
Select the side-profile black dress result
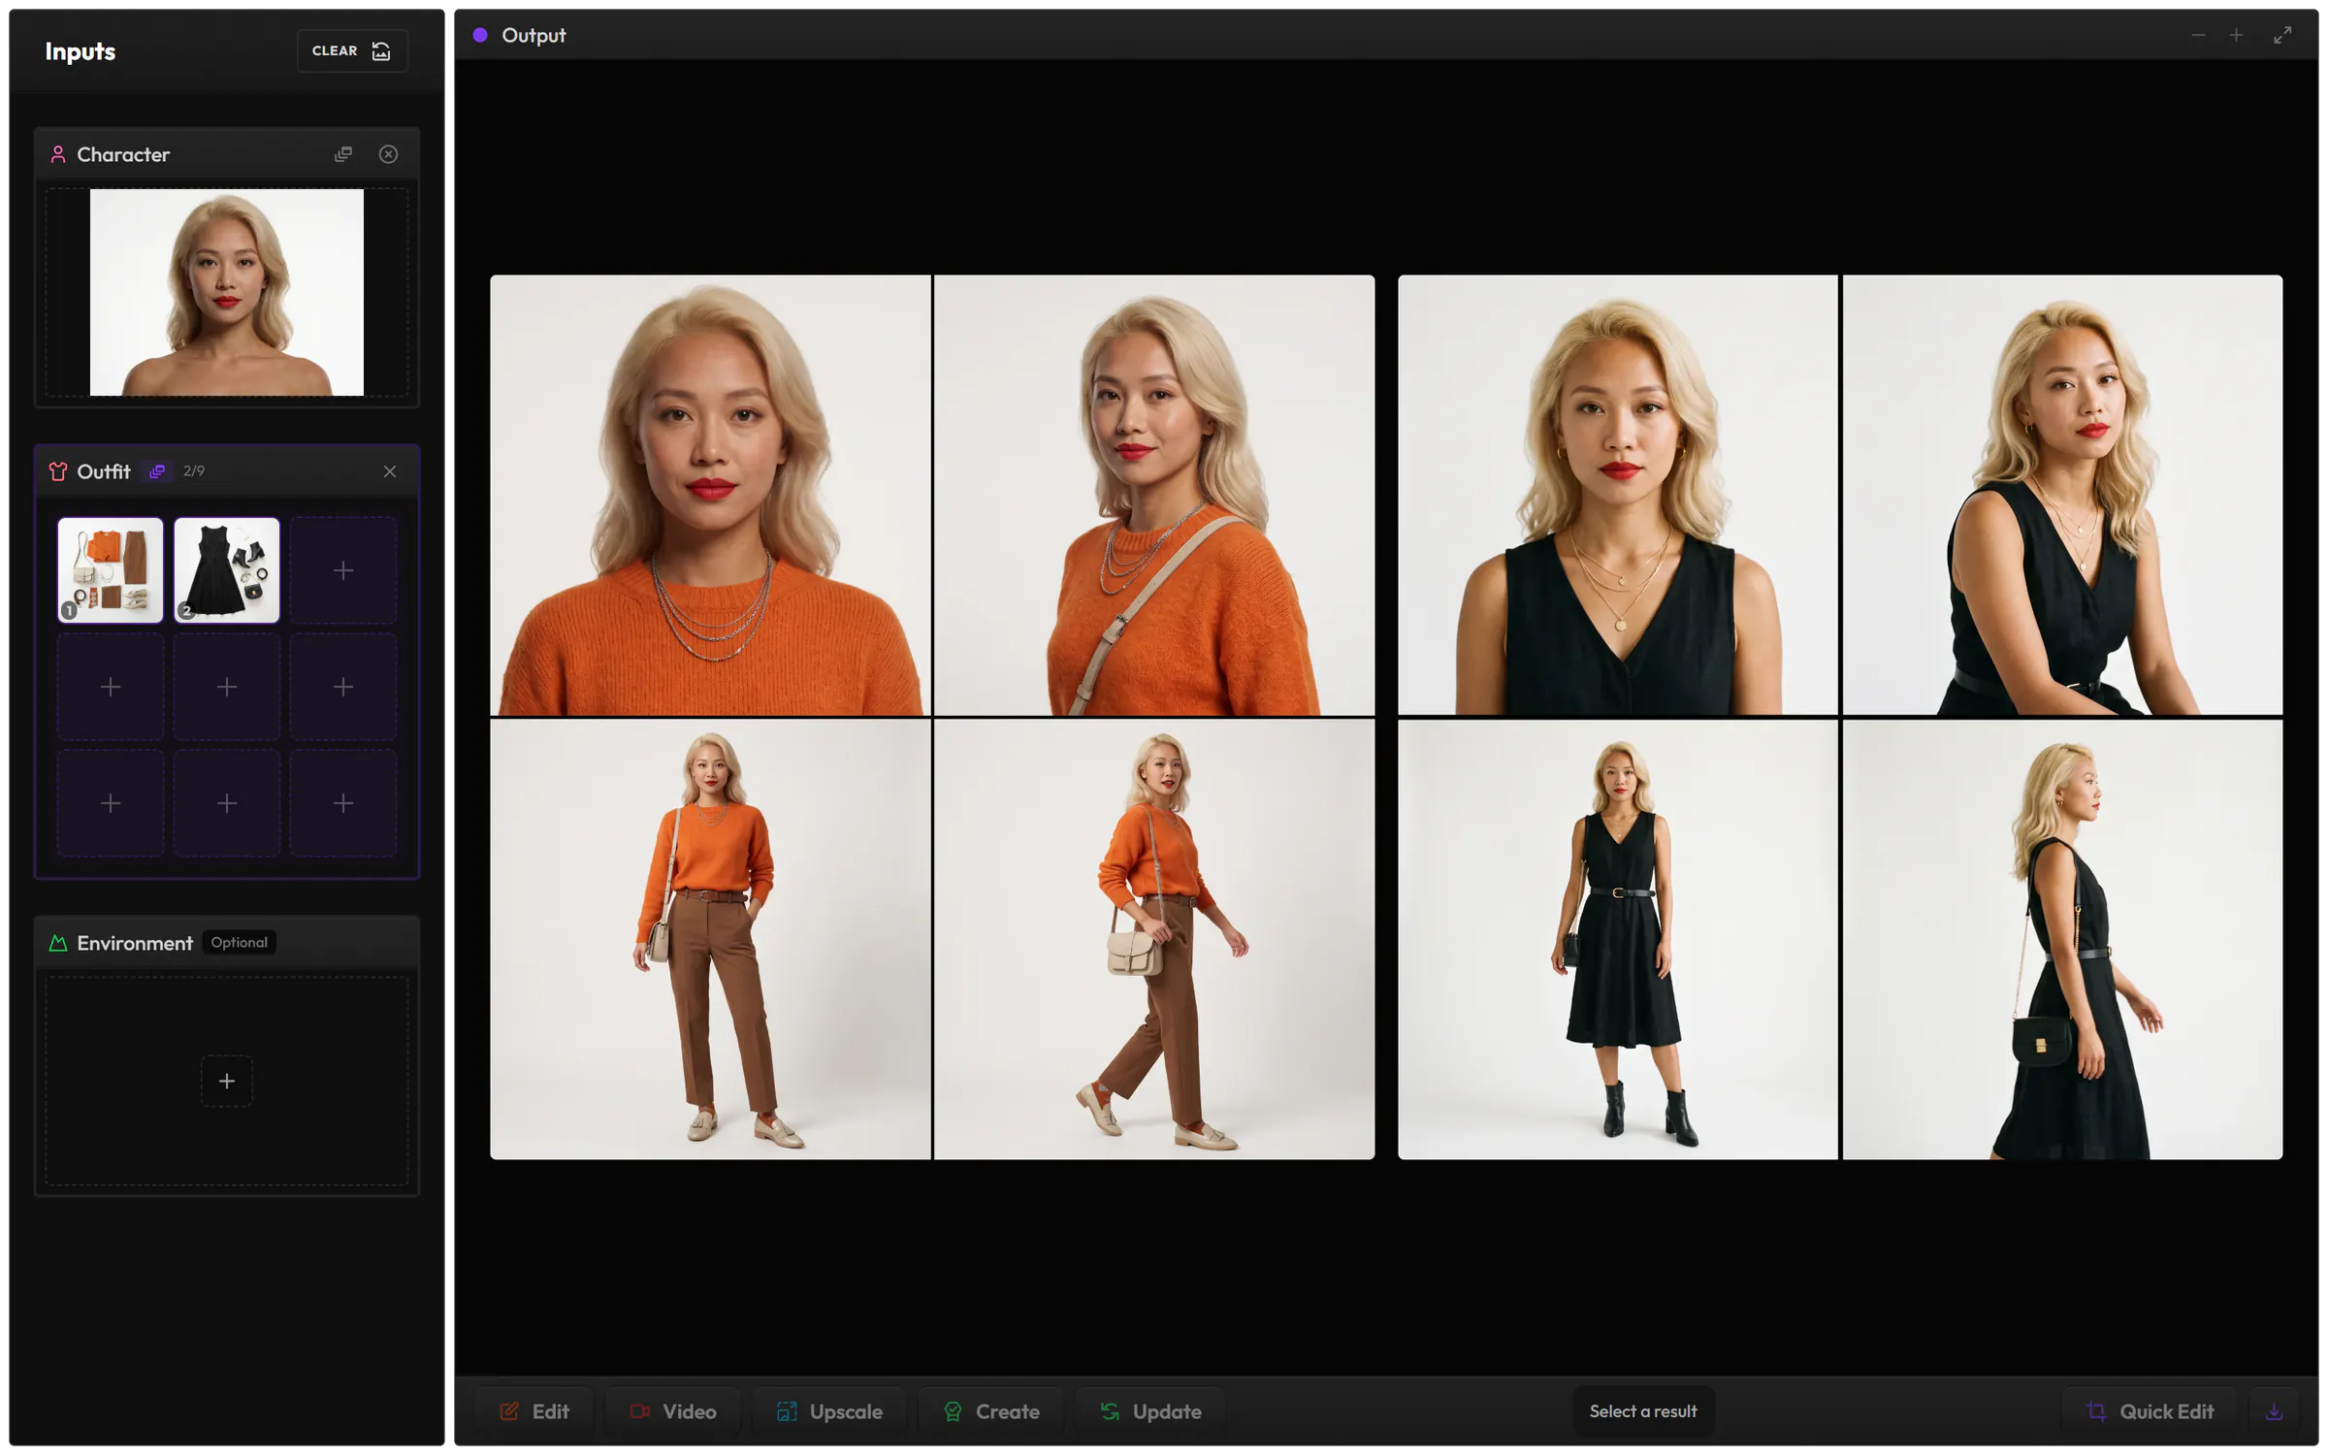[x=2062, y=939]
